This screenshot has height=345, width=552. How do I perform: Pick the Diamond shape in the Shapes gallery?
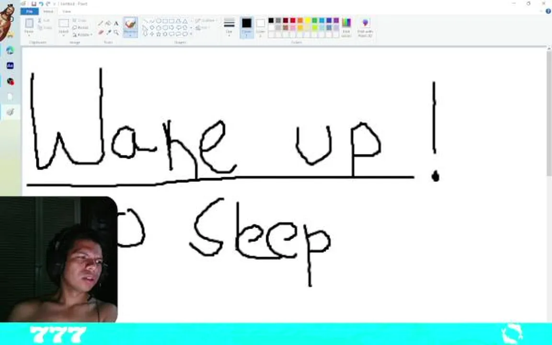click(x=152, y=27)
